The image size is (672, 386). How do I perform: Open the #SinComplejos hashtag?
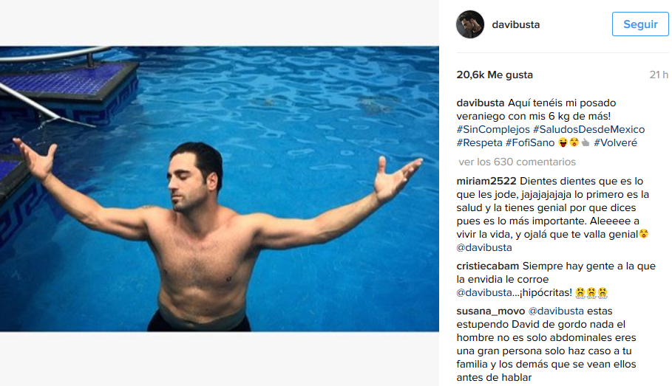[493, 129]
